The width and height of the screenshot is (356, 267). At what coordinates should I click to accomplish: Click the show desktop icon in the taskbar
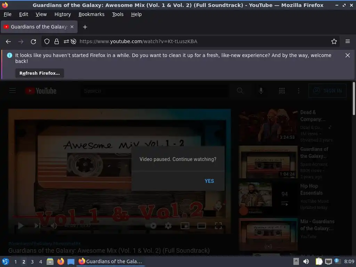point(71,261)
